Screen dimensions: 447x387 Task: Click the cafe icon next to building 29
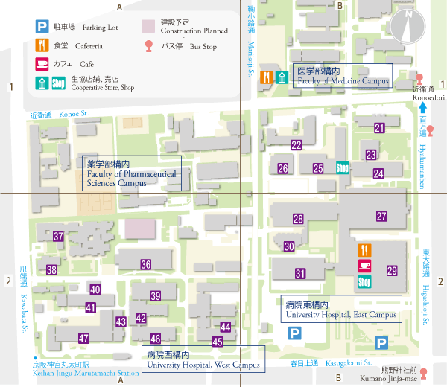click(x=365, y=266)
